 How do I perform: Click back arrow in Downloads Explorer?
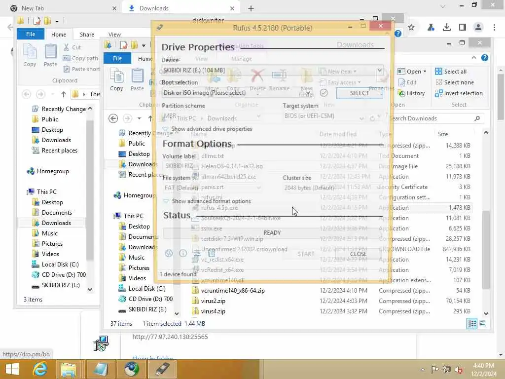(x=113, y=118)
